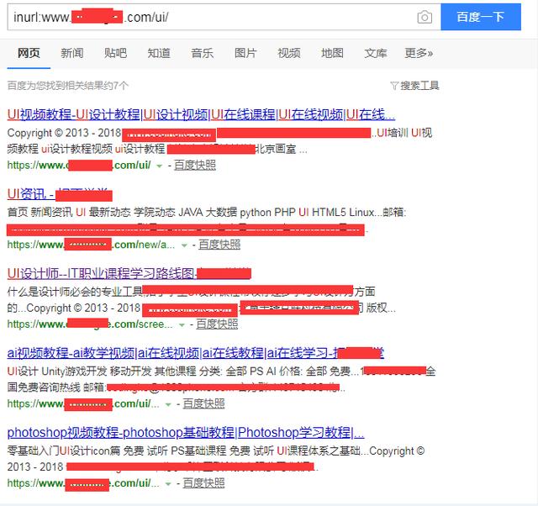Open 百度快照 for the photoshop result
Viewport: 538px width, 506px height.
(x=203, y=483)
